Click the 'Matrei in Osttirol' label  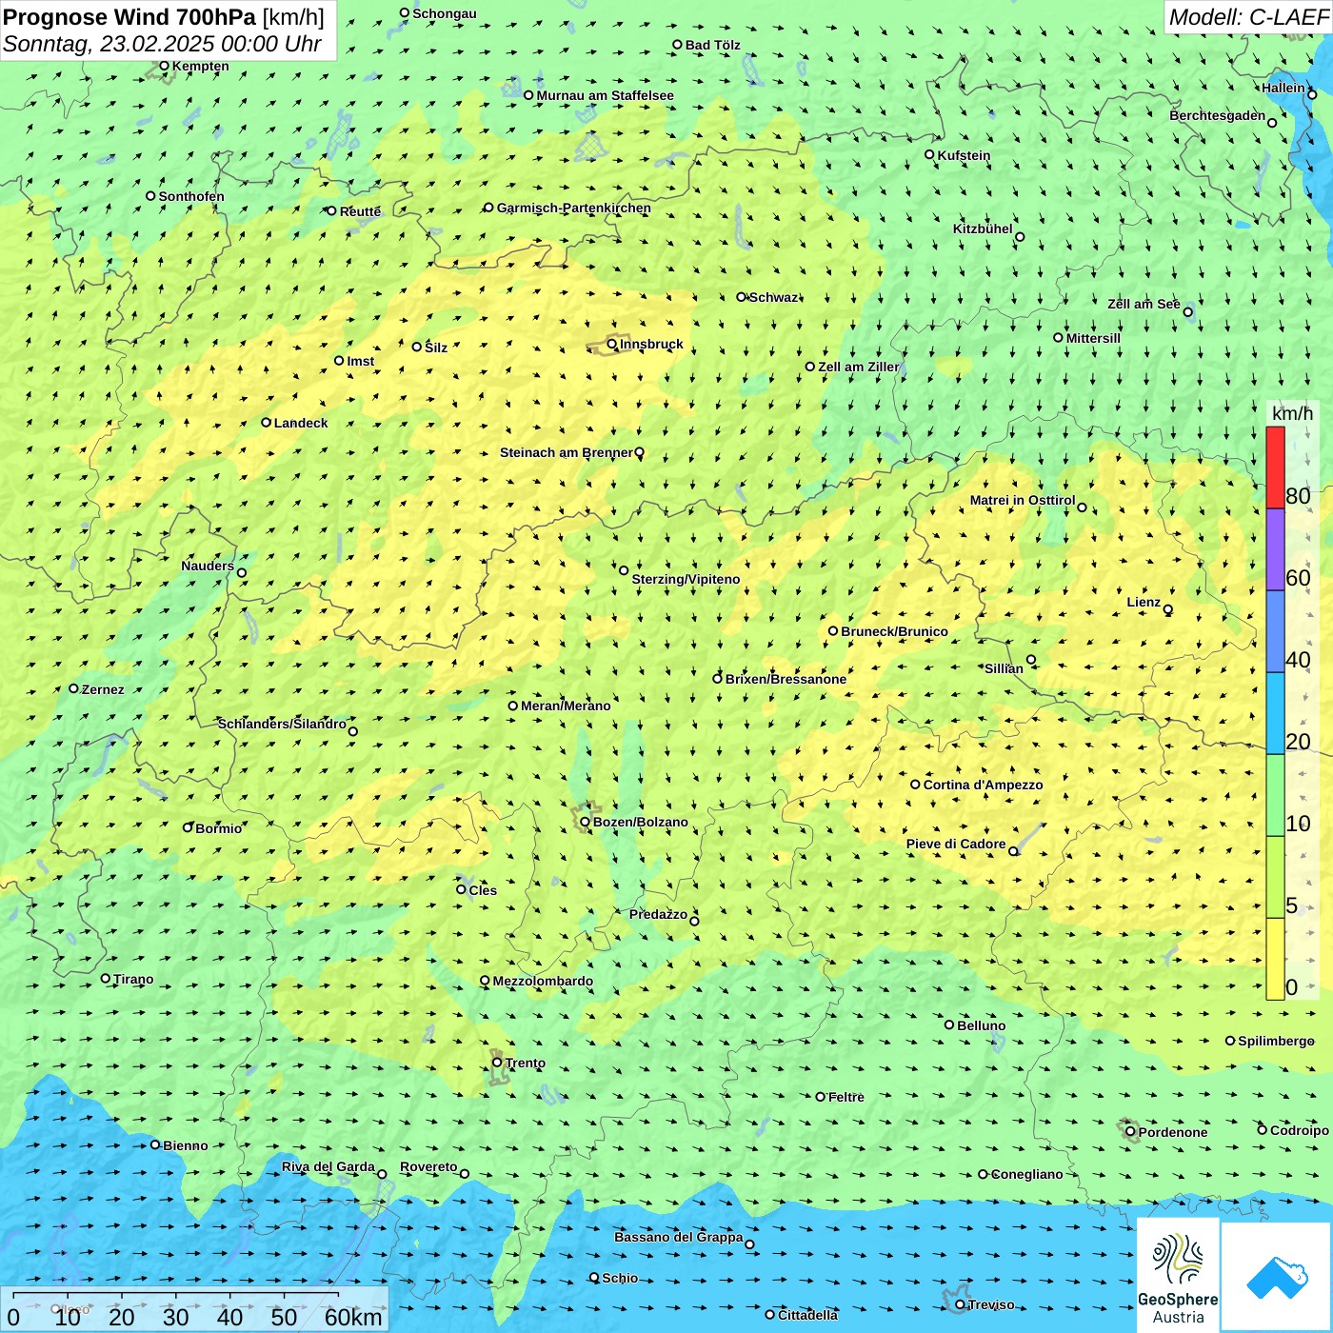[x=1023, y=500]
